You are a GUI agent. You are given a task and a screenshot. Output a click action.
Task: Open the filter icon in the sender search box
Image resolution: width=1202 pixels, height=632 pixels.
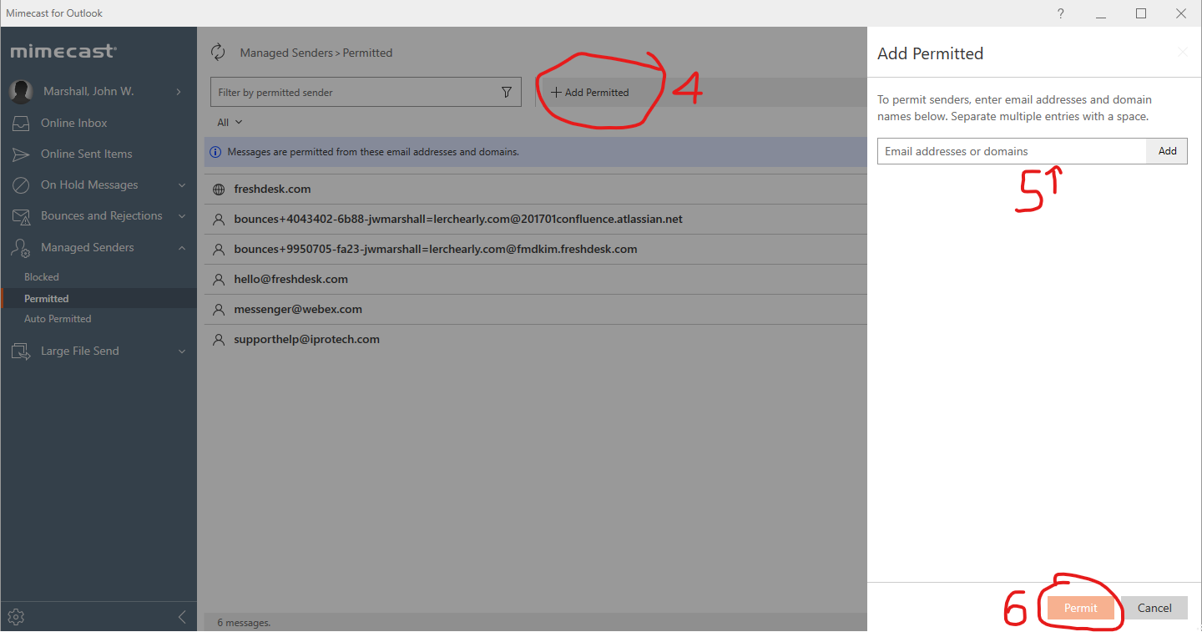click(506, 92)
